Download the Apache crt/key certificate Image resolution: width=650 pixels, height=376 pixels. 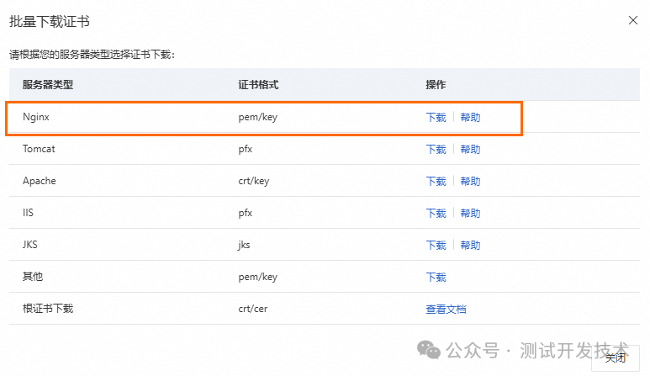click(x=436, y=182)
